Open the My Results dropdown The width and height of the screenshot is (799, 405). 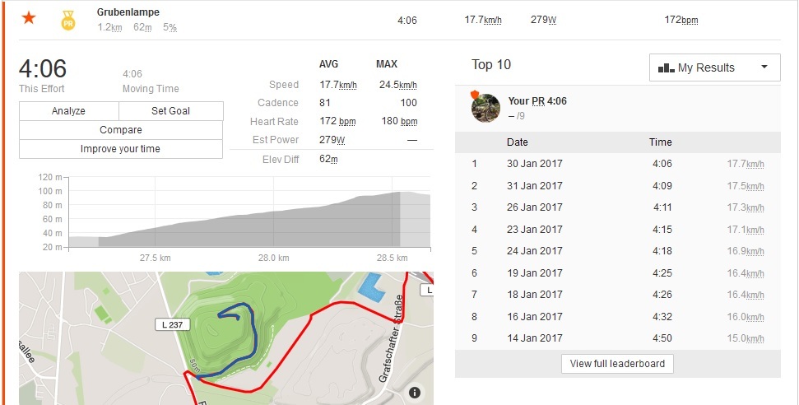pos(714,67)
